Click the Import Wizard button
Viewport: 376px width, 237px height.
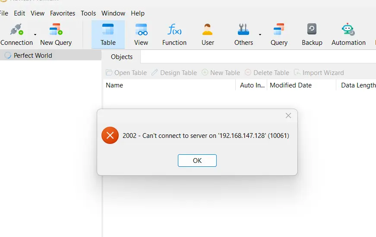click(x=319, y=72)
